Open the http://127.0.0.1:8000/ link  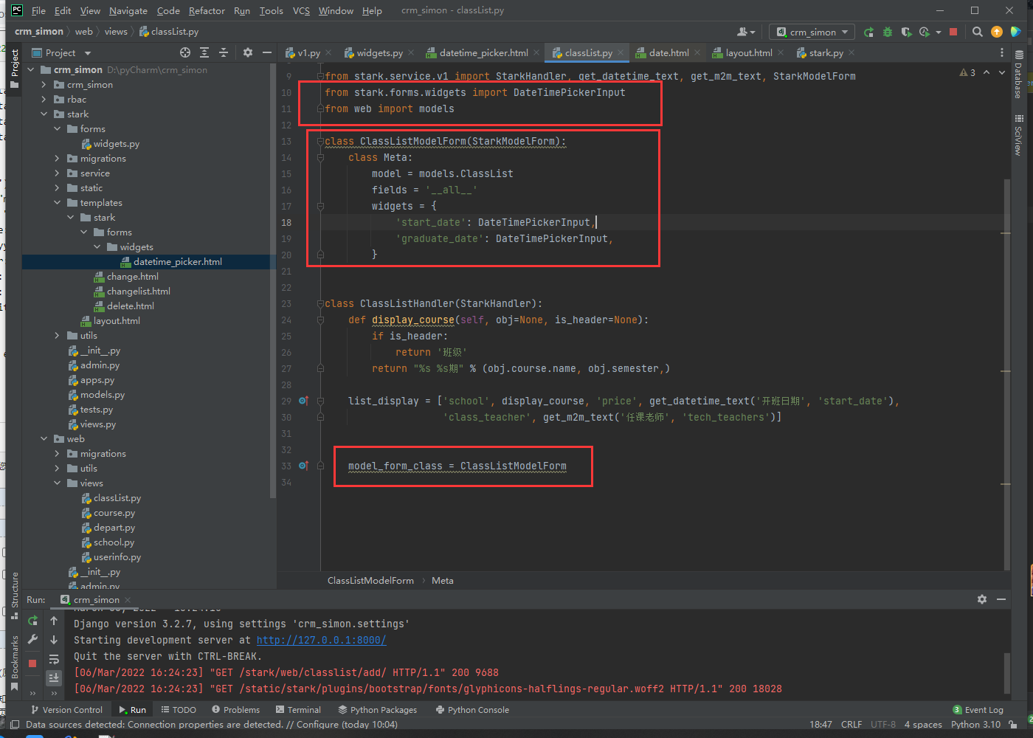[x=321, y=640]
